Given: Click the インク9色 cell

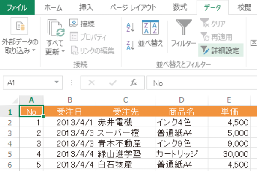Looking at the screenshot, I should [x=182, y=143].
